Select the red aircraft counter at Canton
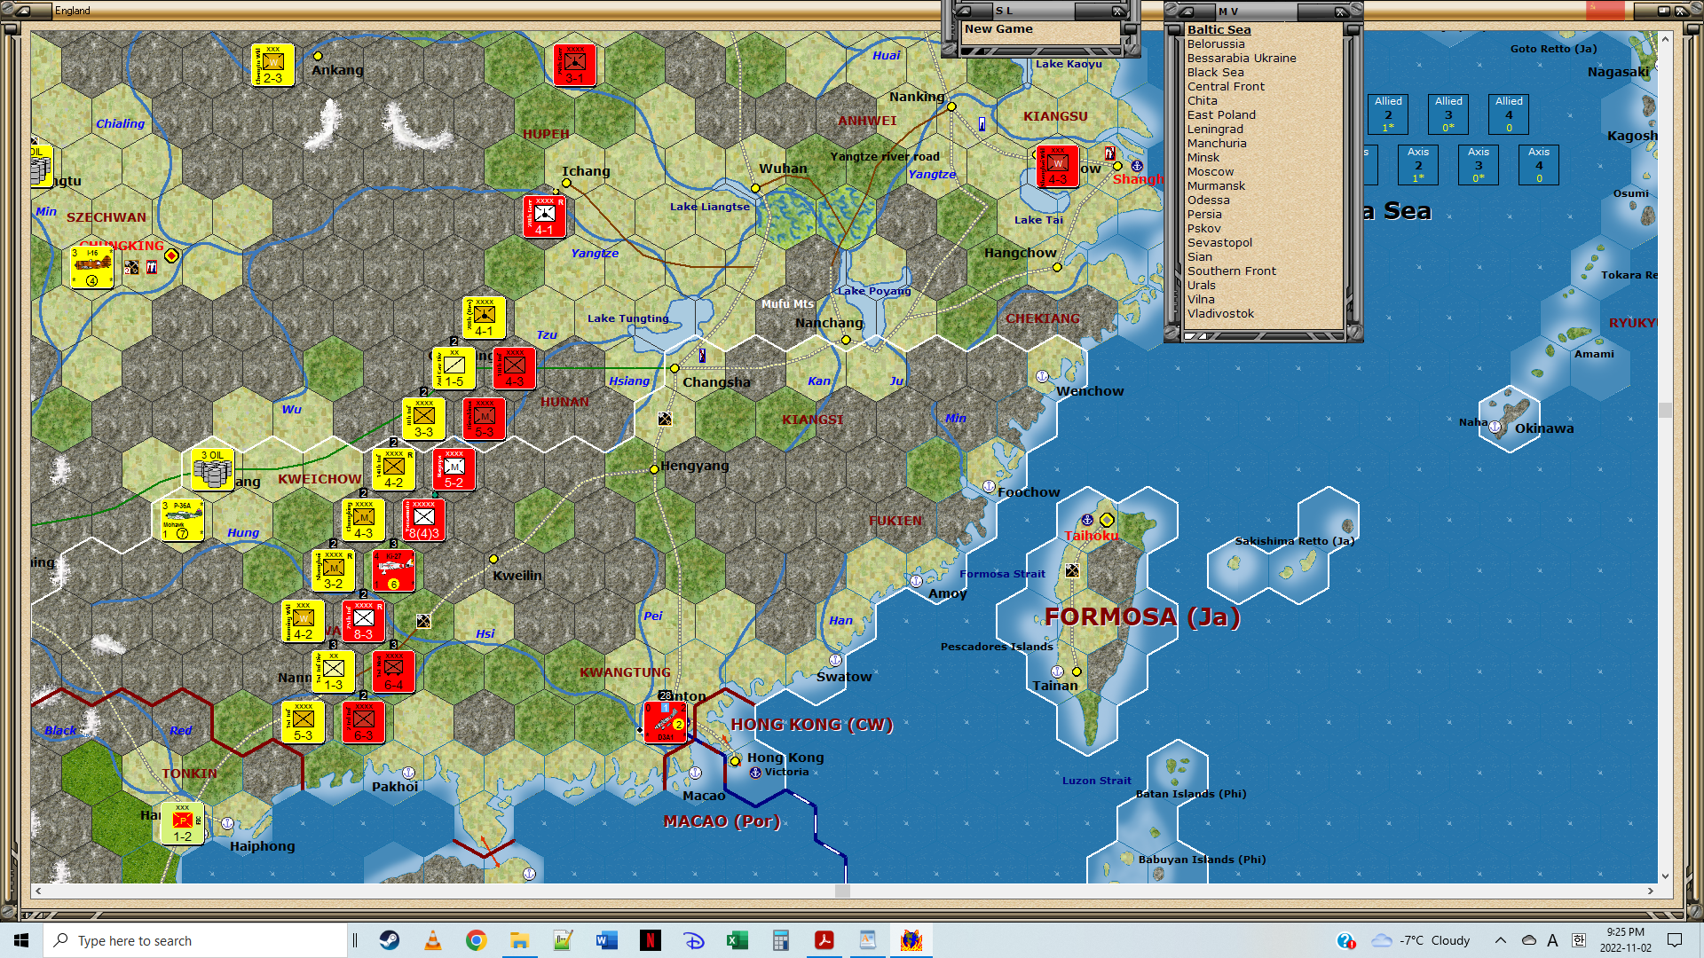 (665, 722)
